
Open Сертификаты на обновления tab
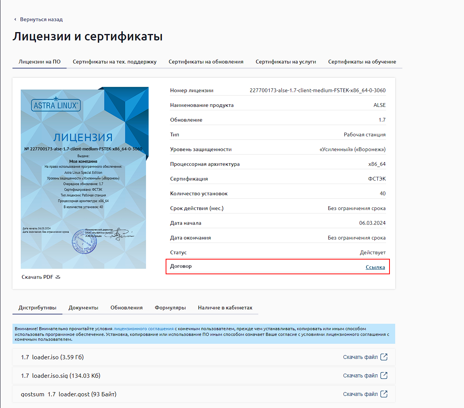coord(206,62)
